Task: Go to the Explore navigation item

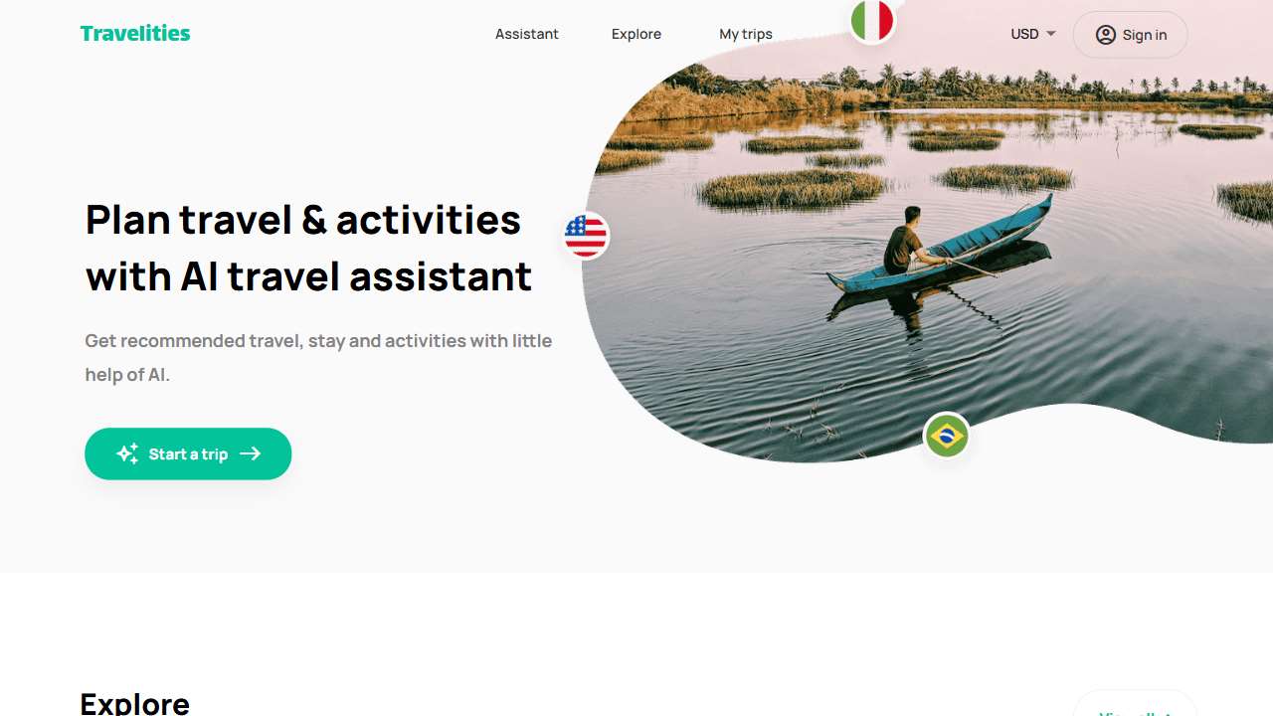Action: [636, 34]
